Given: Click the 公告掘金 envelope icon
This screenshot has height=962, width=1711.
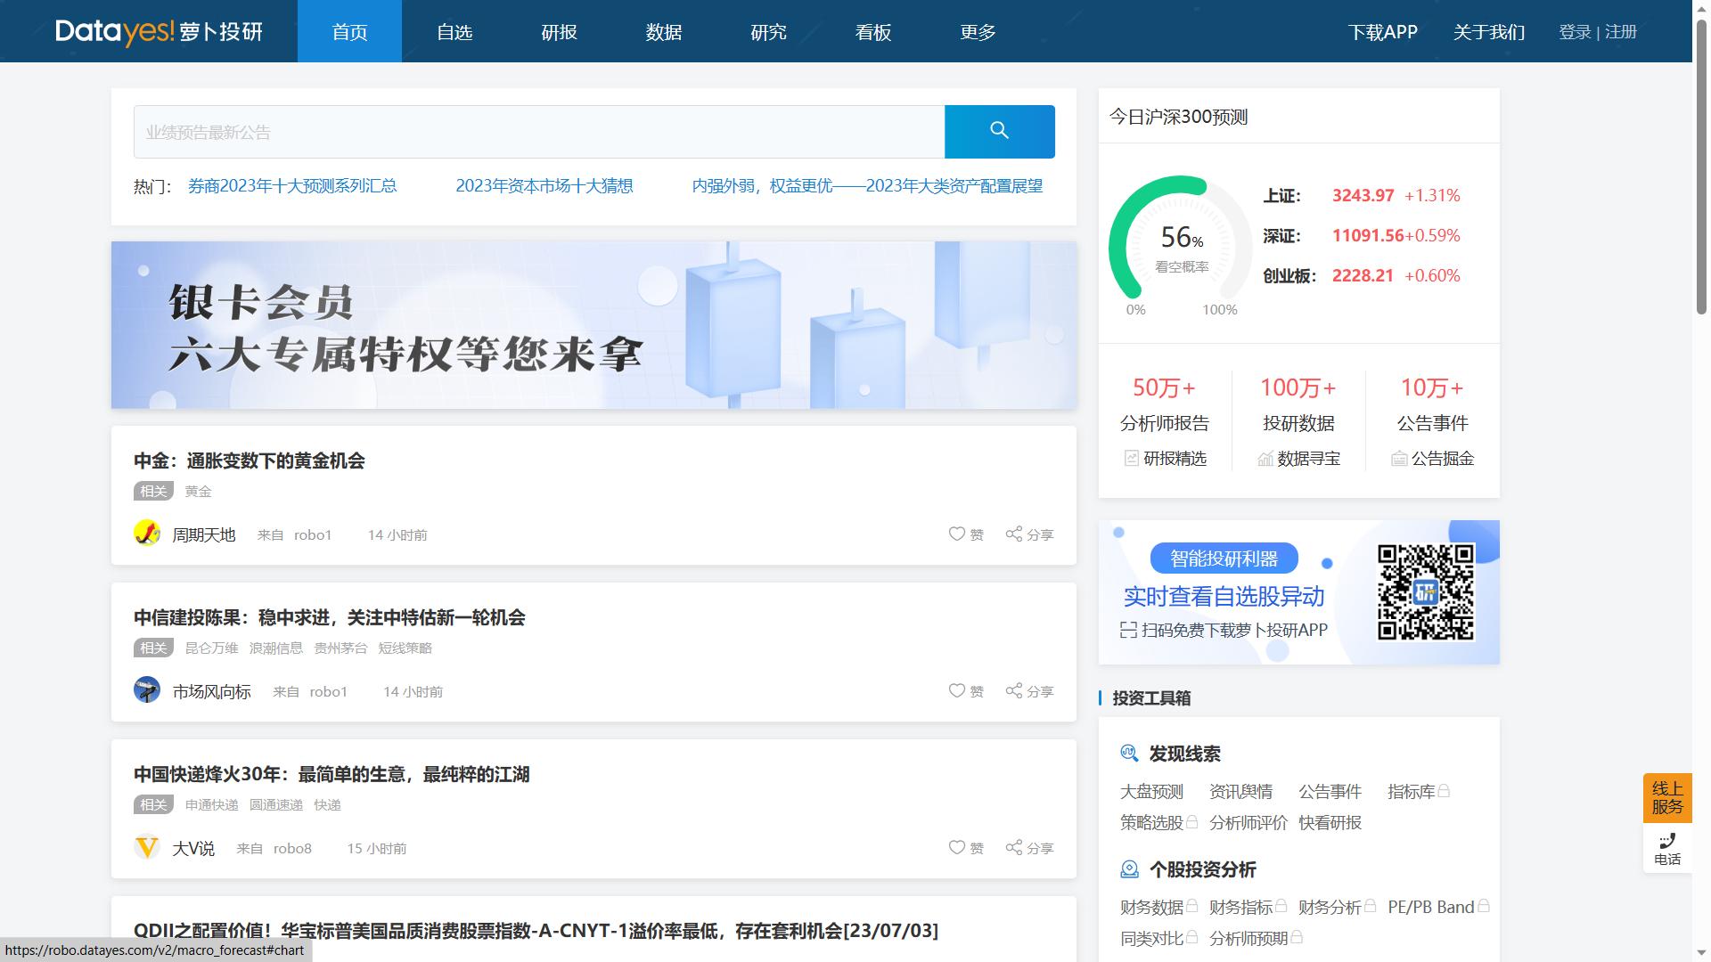Looking at the screenshot, I should pyautogui.click(x=1397, y=459).
